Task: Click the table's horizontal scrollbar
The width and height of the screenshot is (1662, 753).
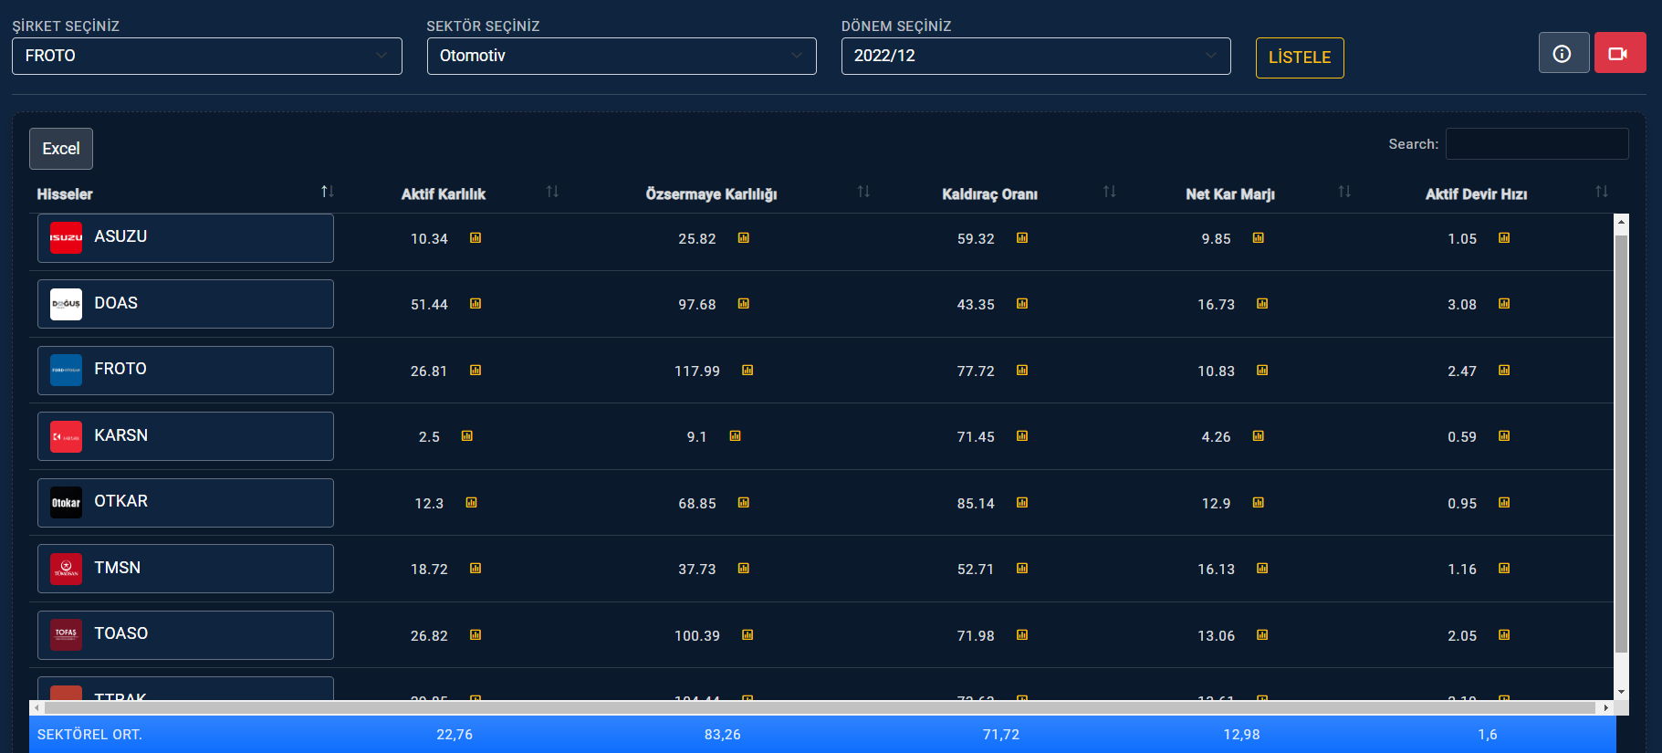Action: (819, 707)
